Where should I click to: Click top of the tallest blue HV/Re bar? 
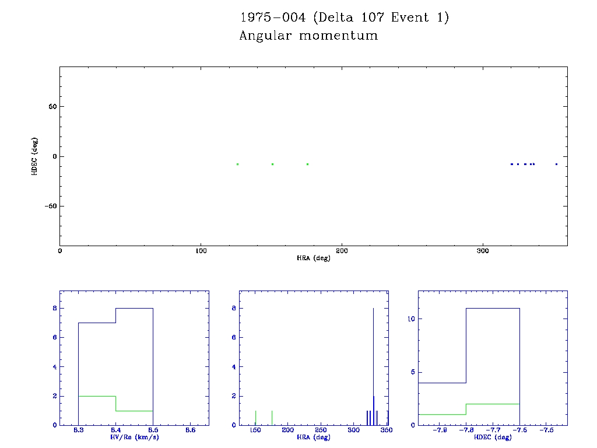pyautogui.click(x=134, y=308)
